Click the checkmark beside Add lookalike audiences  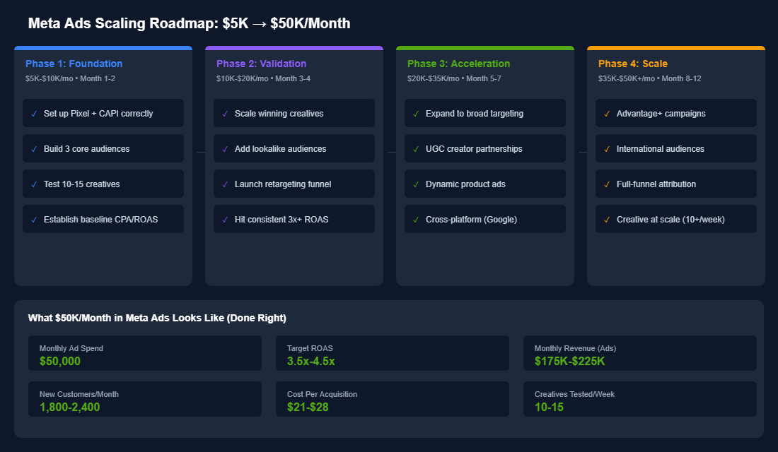(x=227, y=148)
